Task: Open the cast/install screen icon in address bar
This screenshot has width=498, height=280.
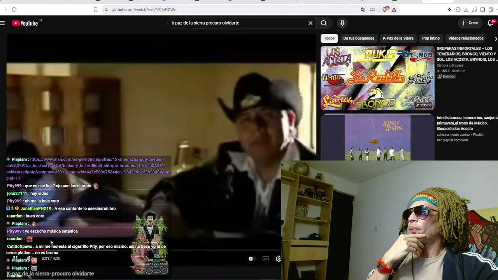Action: [x=373, y=9]
